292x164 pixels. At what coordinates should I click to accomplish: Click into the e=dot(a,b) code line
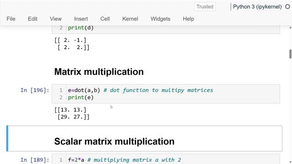[x=141, y=90]
